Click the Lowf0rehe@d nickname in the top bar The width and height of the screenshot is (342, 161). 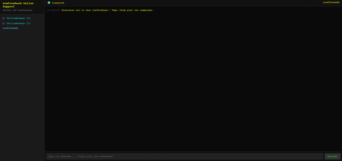click(x=331, y=2)
